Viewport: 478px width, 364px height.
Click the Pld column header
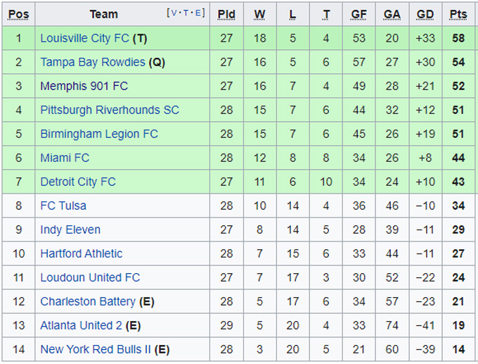[x=226, y=14]
